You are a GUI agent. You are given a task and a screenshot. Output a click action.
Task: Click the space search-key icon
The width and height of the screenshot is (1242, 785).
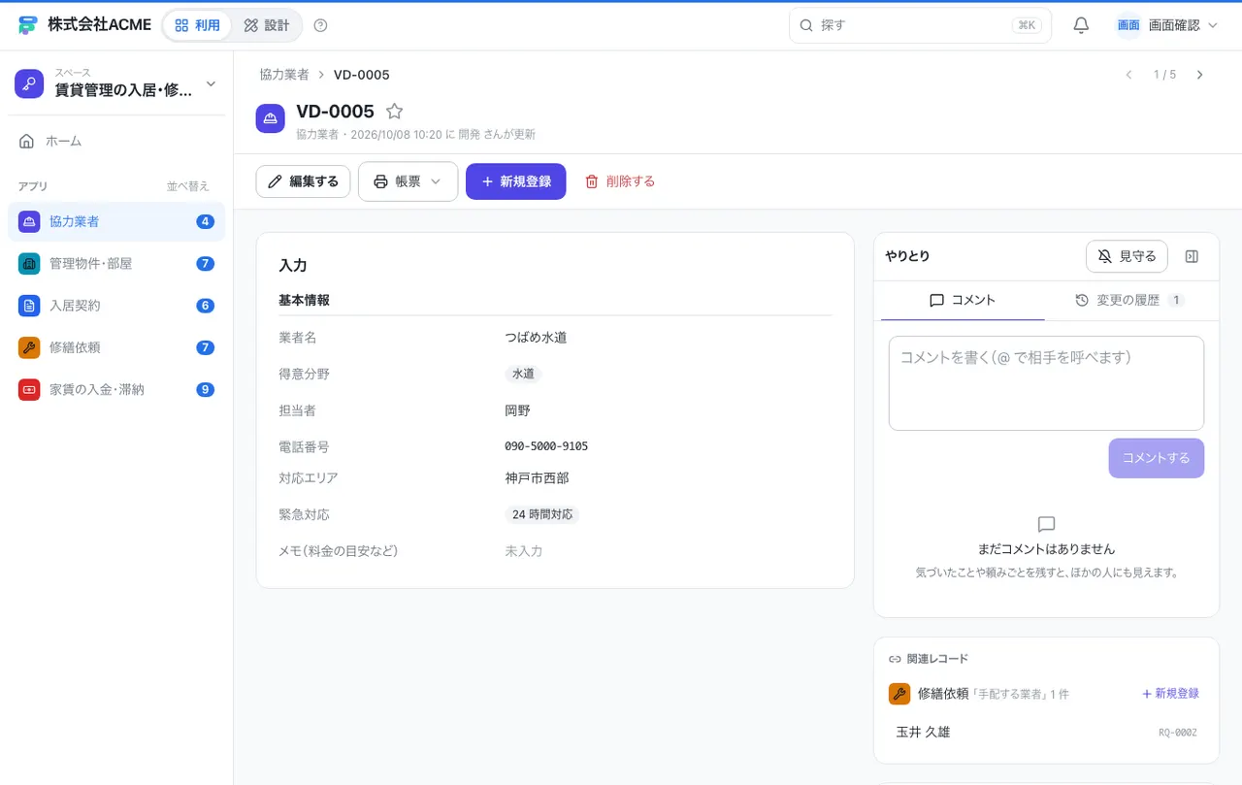click(x=30, y=83)
